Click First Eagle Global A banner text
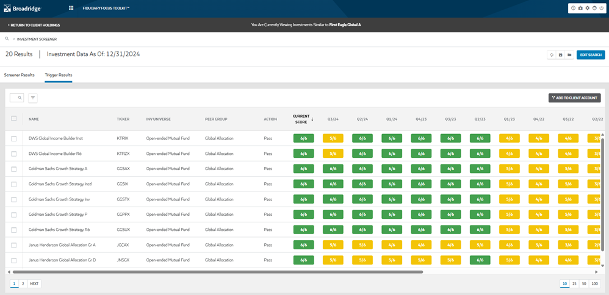The image size is (609, 295). tap(345, 25)
